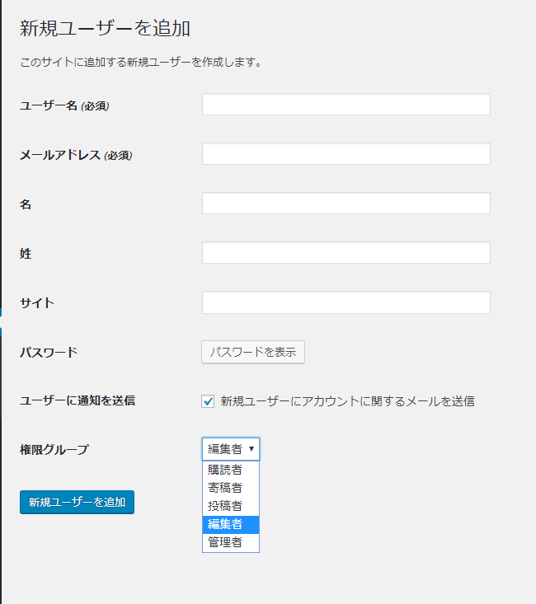Select the 姓 (last name) text field

pyautogui.click(x=346, y=253)
